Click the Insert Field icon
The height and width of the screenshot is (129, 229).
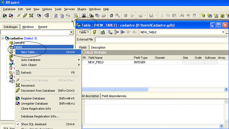(x=116, y=32)
